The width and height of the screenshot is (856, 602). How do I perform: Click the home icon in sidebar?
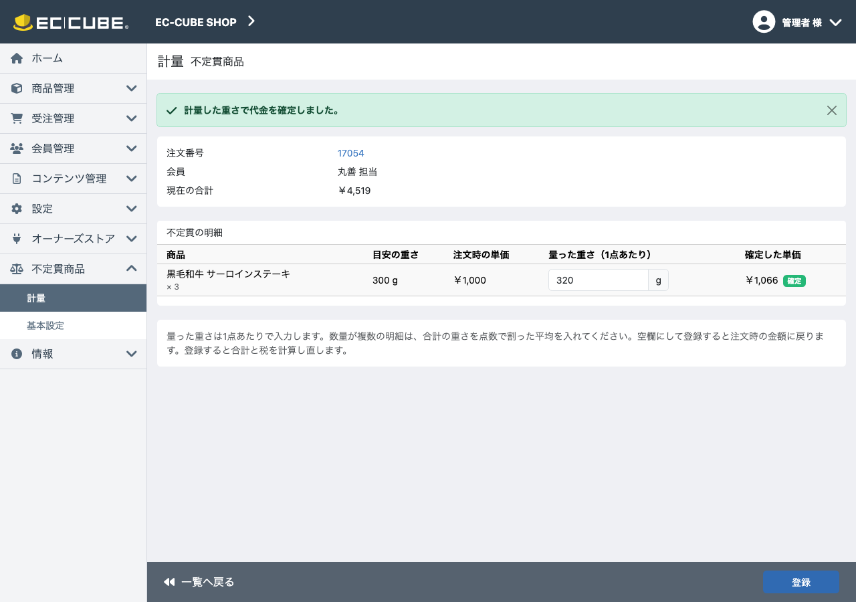point(17,58)
